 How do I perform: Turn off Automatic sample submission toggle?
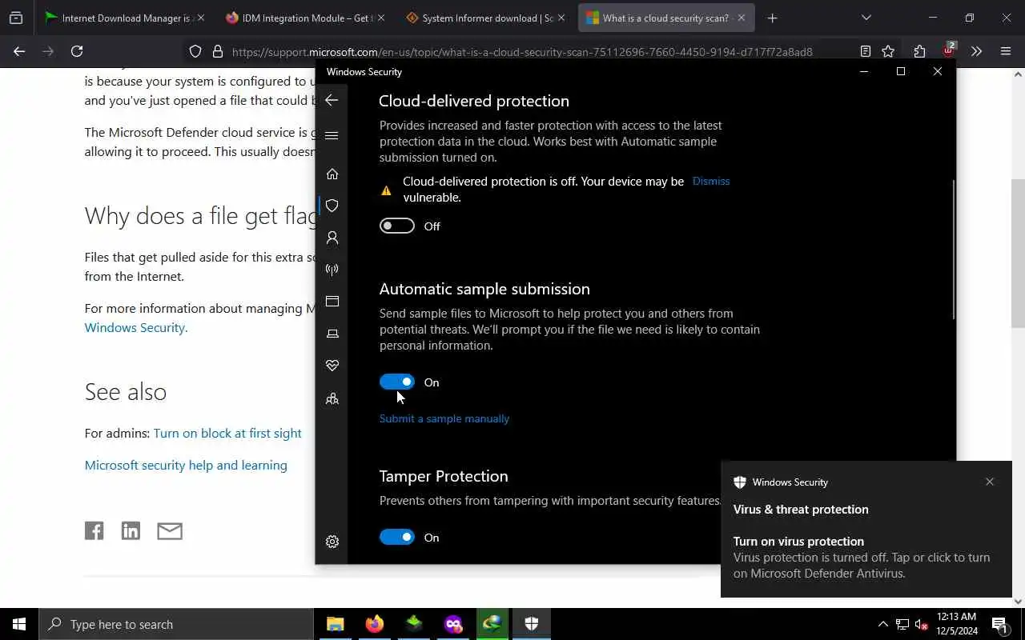(397, 382)
